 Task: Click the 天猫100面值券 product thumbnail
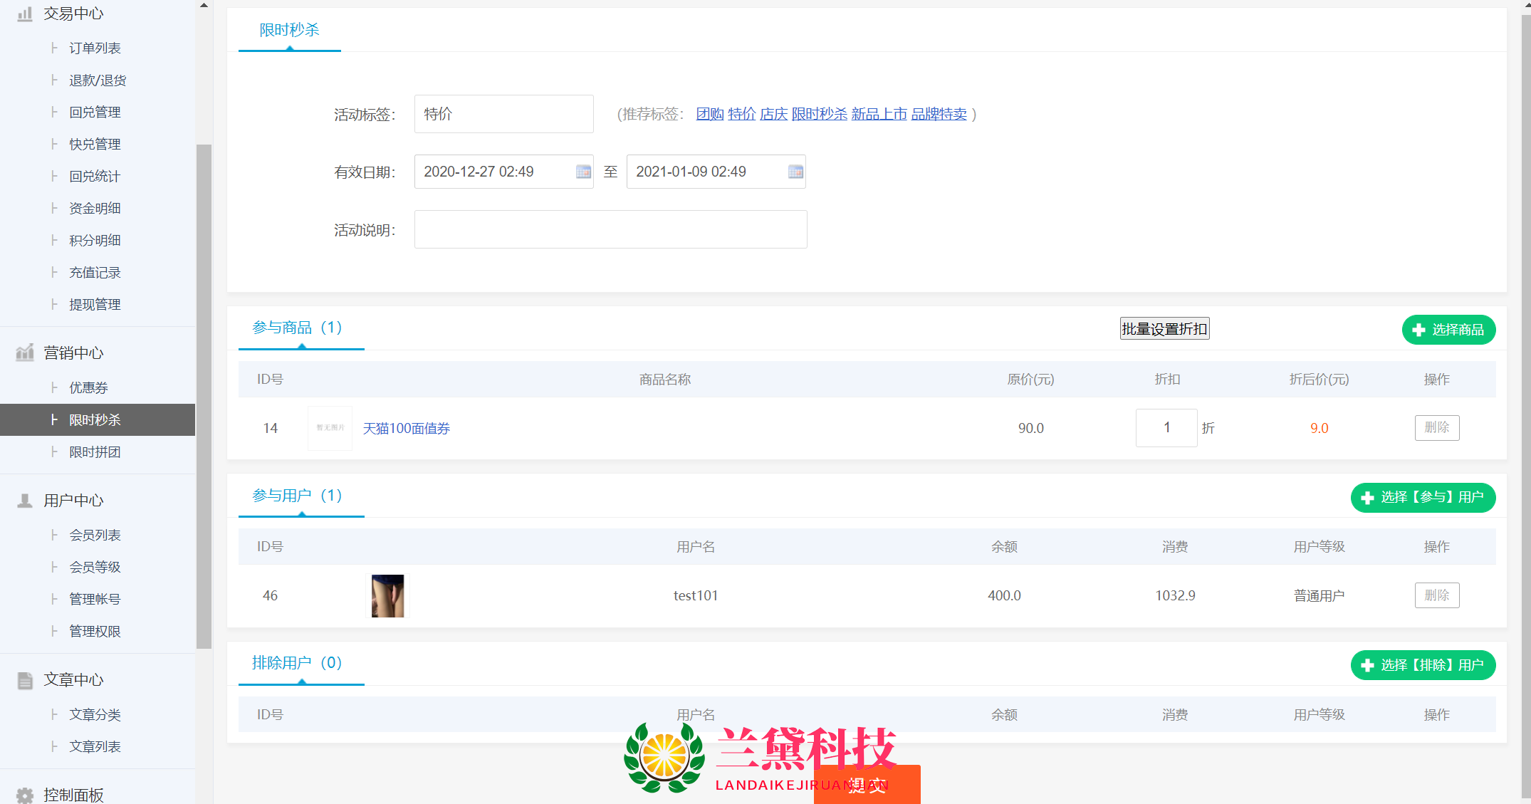pyautogui.click(x=330, y=428)
